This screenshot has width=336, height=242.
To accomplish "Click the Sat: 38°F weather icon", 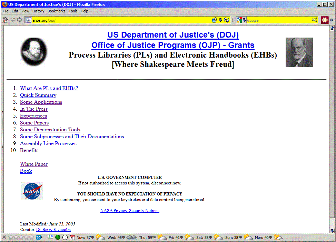I will [x=218, y=237].
